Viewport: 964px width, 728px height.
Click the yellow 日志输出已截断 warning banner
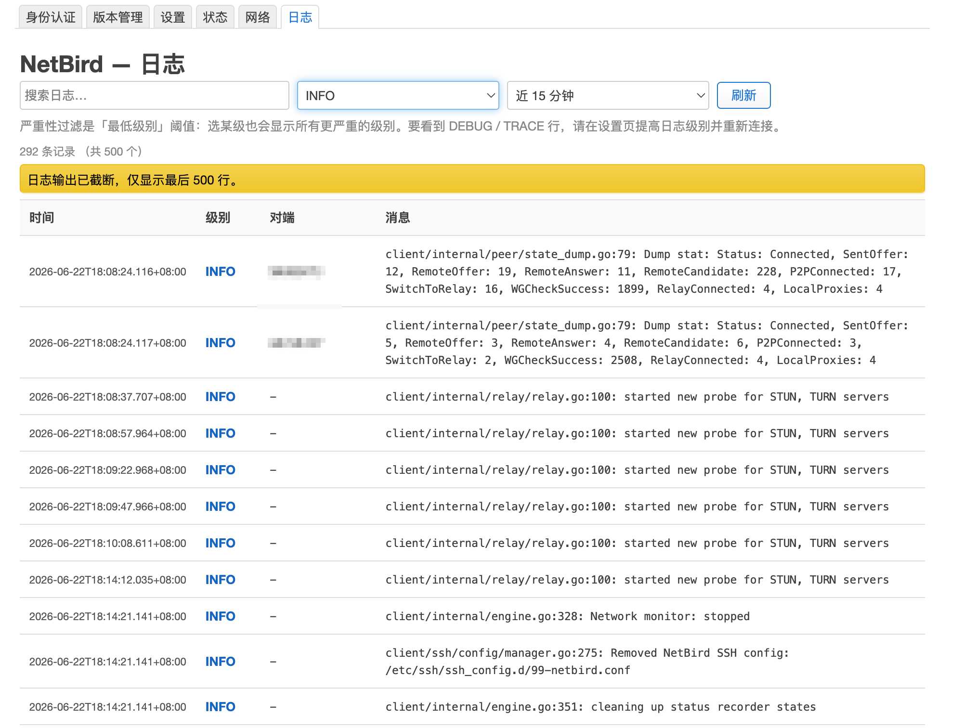pos(472,179)
